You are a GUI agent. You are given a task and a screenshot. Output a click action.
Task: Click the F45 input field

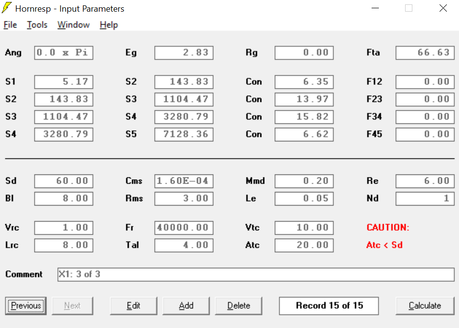coord(425,135)
